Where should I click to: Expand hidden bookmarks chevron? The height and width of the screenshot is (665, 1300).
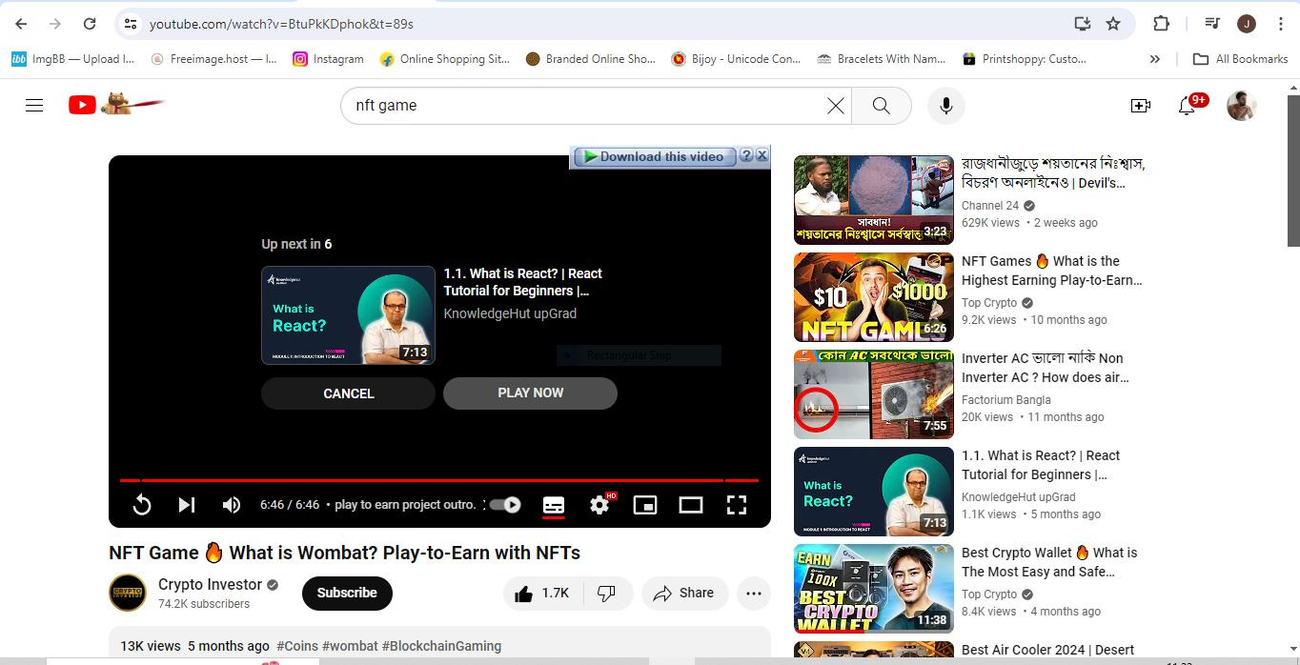(x=1155, y=59)
